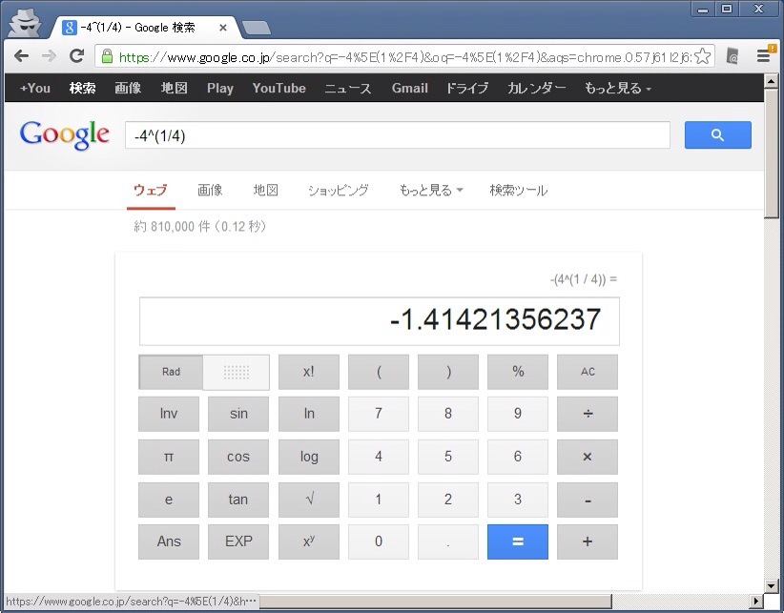This screenshot has width=784, height=613.
Task: Open +You in the black bar
Action: [35, 89]
